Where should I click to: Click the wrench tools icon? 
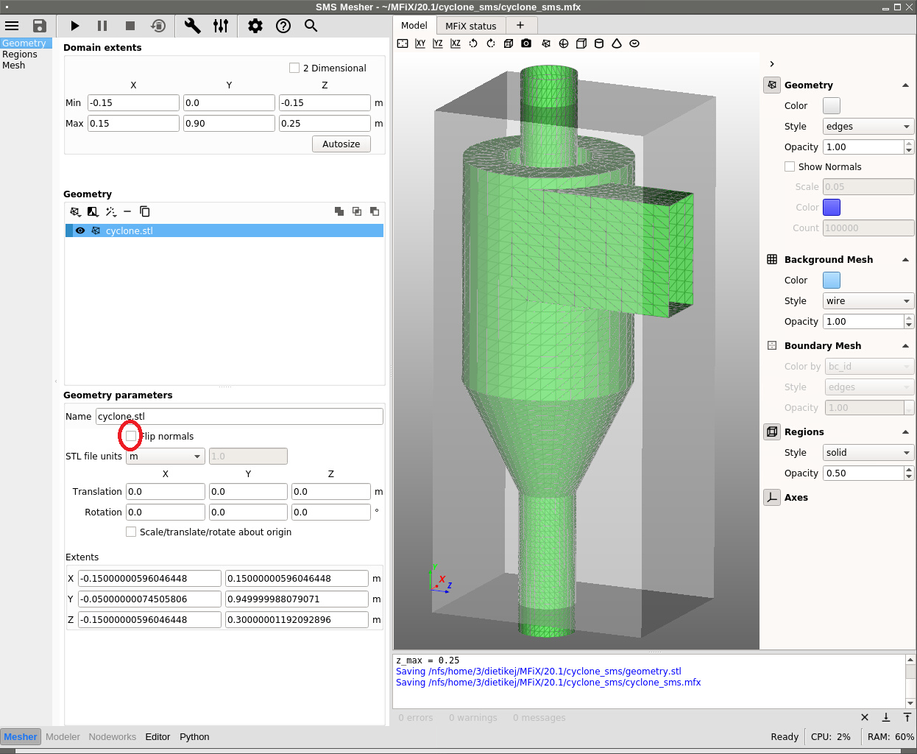(192, 26)
